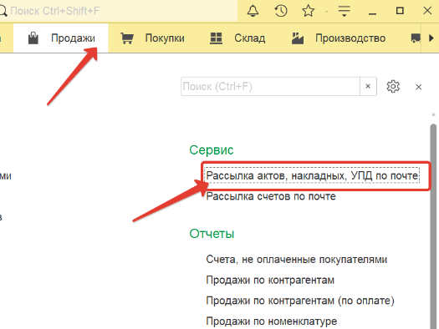Click the scrollbar up arrow
Screen dimensions: 439x329
[433, 114]
